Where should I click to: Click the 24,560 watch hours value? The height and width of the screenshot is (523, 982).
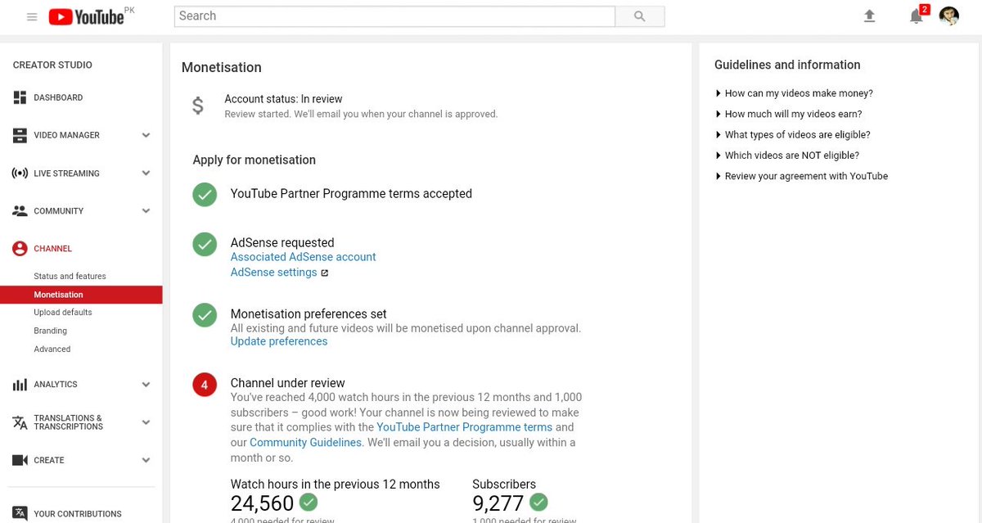(x=262, y=503)
